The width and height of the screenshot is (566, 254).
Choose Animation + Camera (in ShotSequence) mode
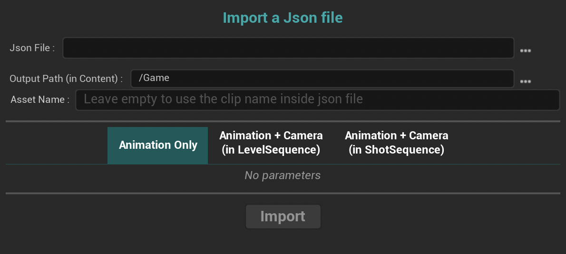click(x=396, y=143)
